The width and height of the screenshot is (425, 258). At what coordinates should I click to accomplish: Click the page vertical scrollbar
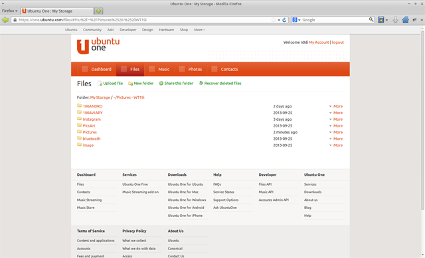click(422, 120)
